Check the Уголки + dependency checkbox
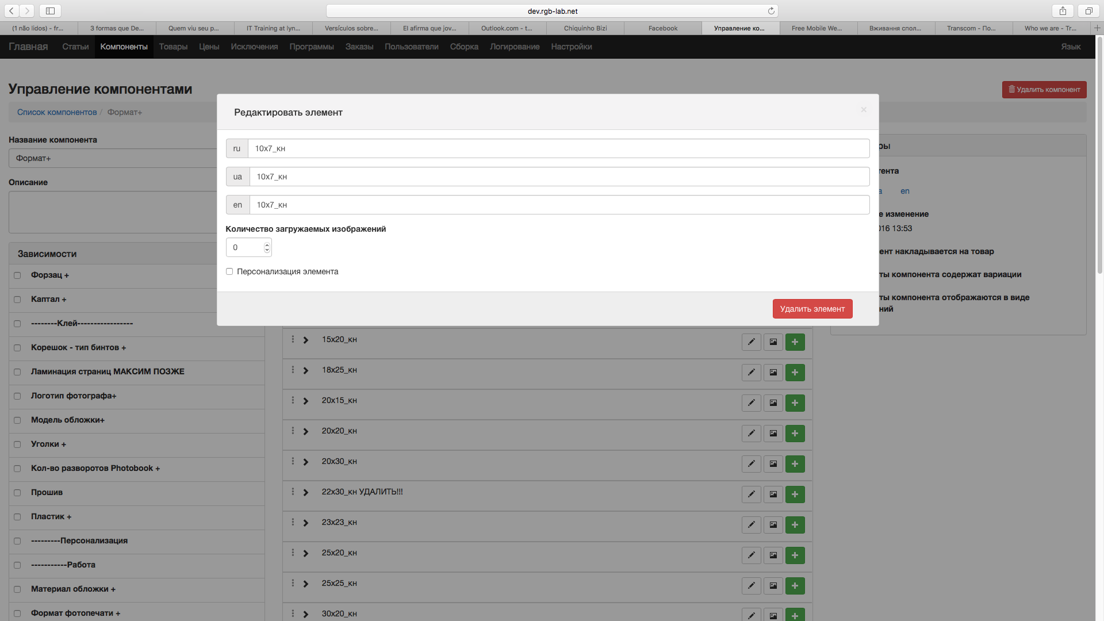Image resolution: width=1104 pixels, height=621 pixels. [x=17, y=444]
